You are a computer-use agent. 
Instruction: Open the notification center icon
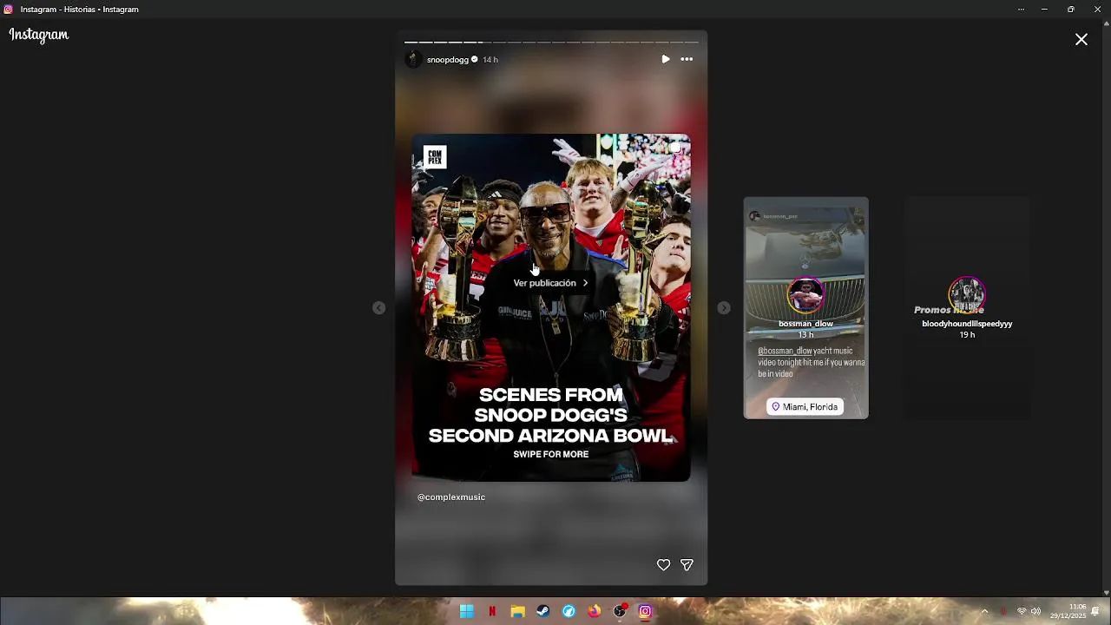click(x=1096, y=611)
